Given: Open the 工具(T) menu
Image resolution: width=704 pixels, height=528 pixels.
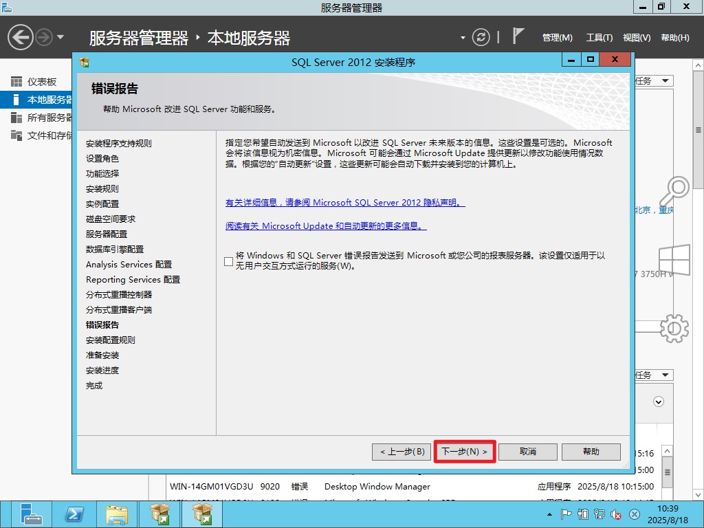Looking at the screenshot, I should (x=599, y=38).
